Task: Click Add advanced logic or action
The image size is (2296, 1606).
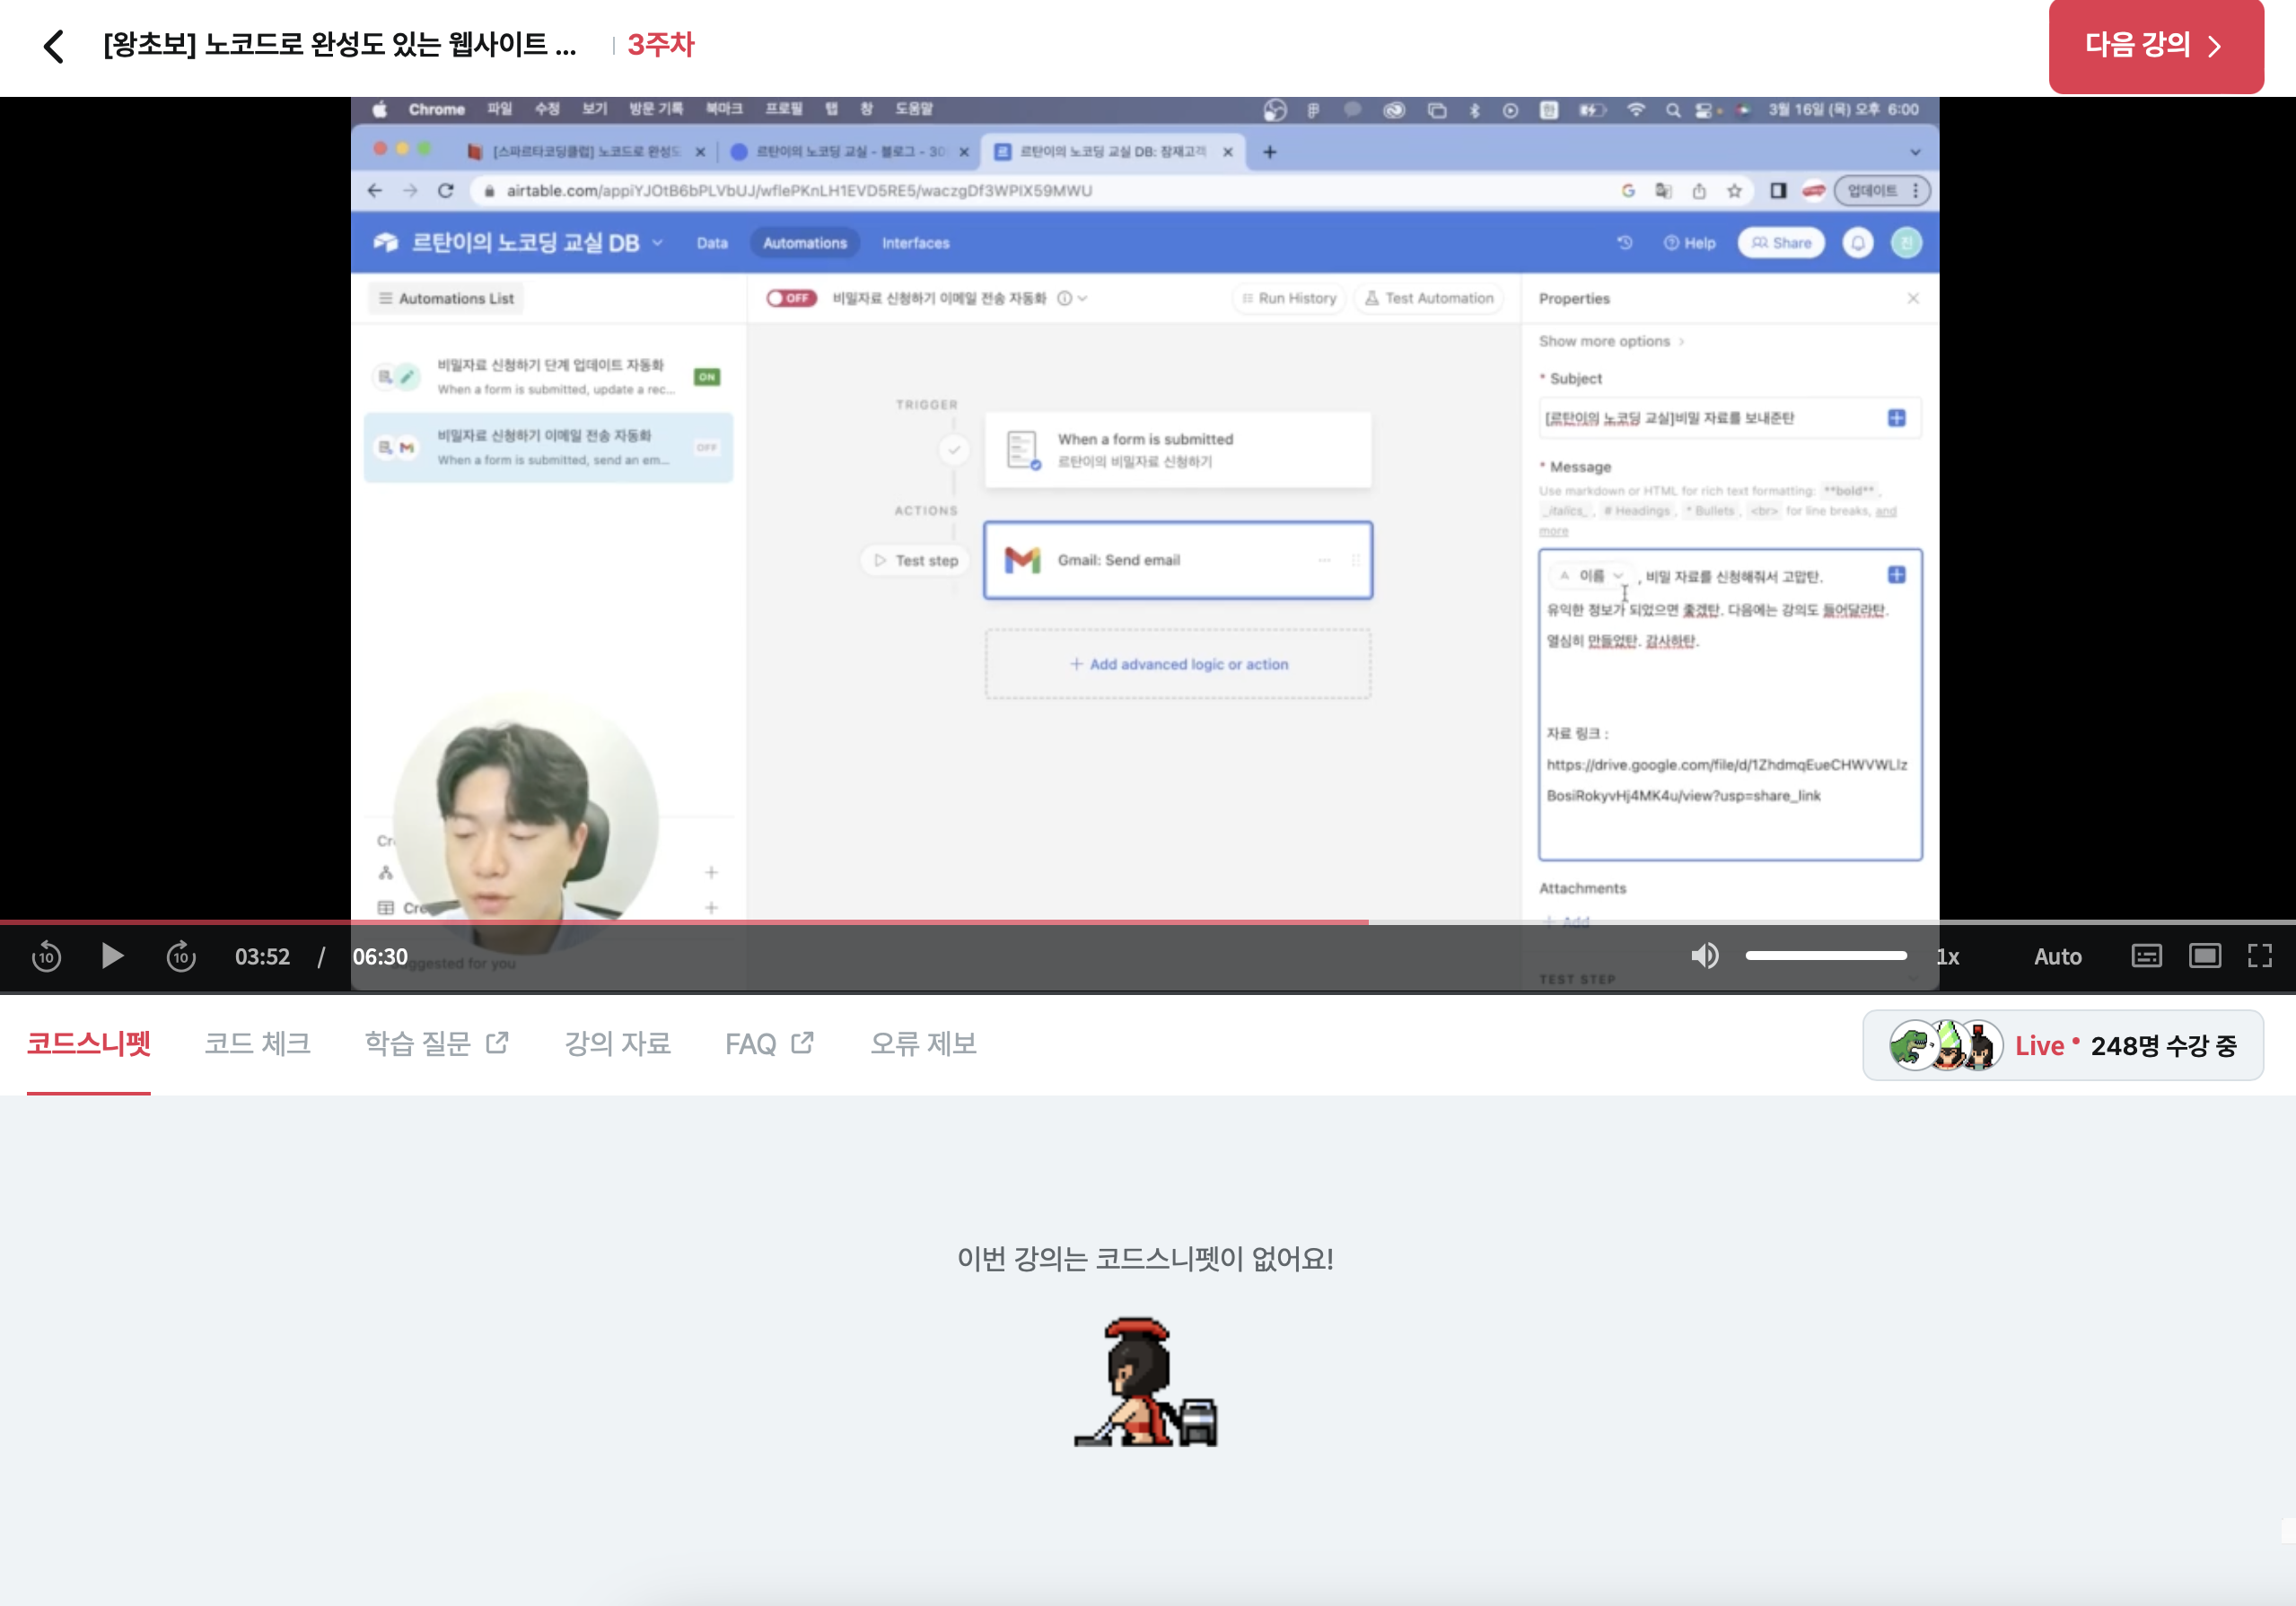Action: [x=1177, y=664]
